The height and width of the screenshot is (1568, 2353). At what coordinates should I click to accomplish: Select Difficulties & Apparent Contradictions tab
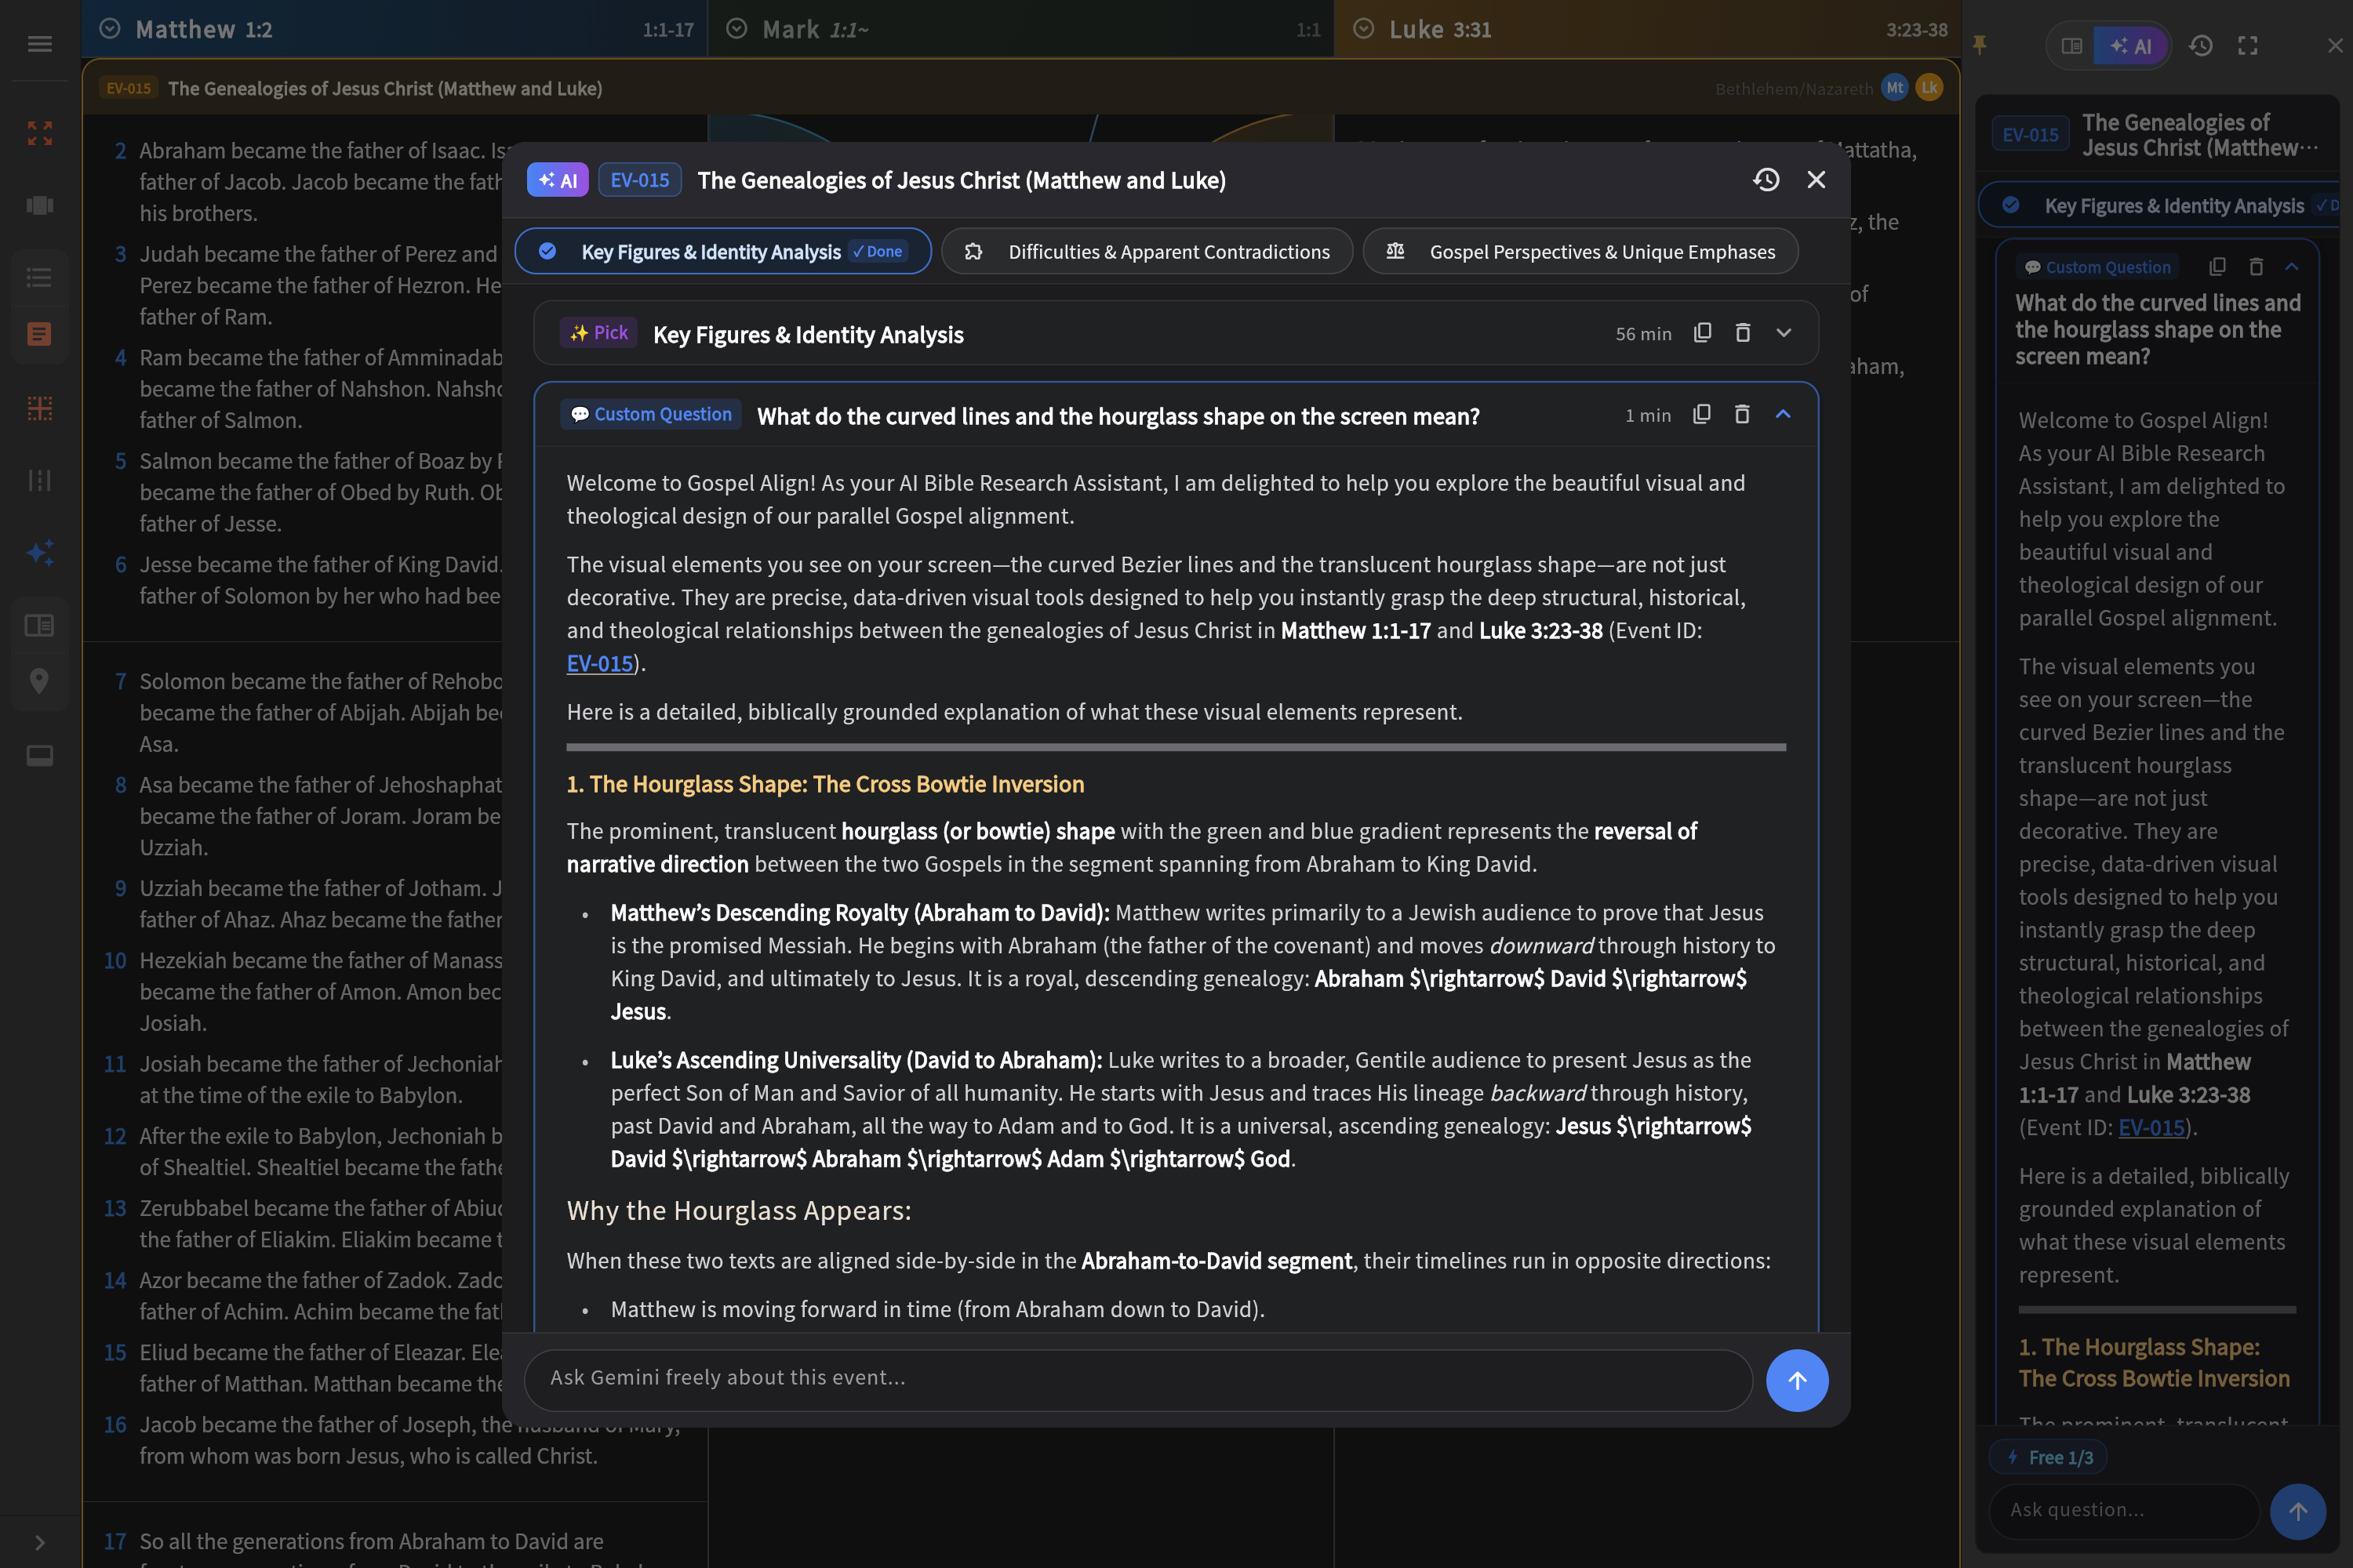pos(1147,251)
